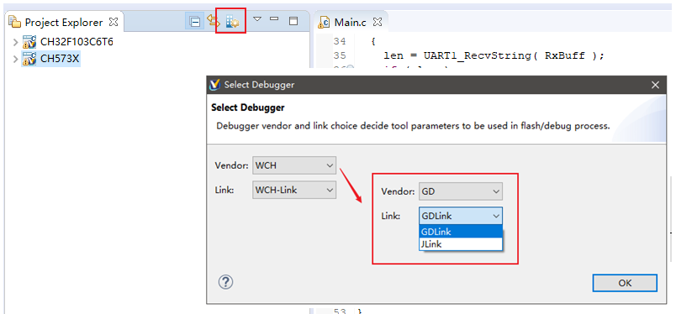Minimize the Project Explorer panel

click(274, 19)
